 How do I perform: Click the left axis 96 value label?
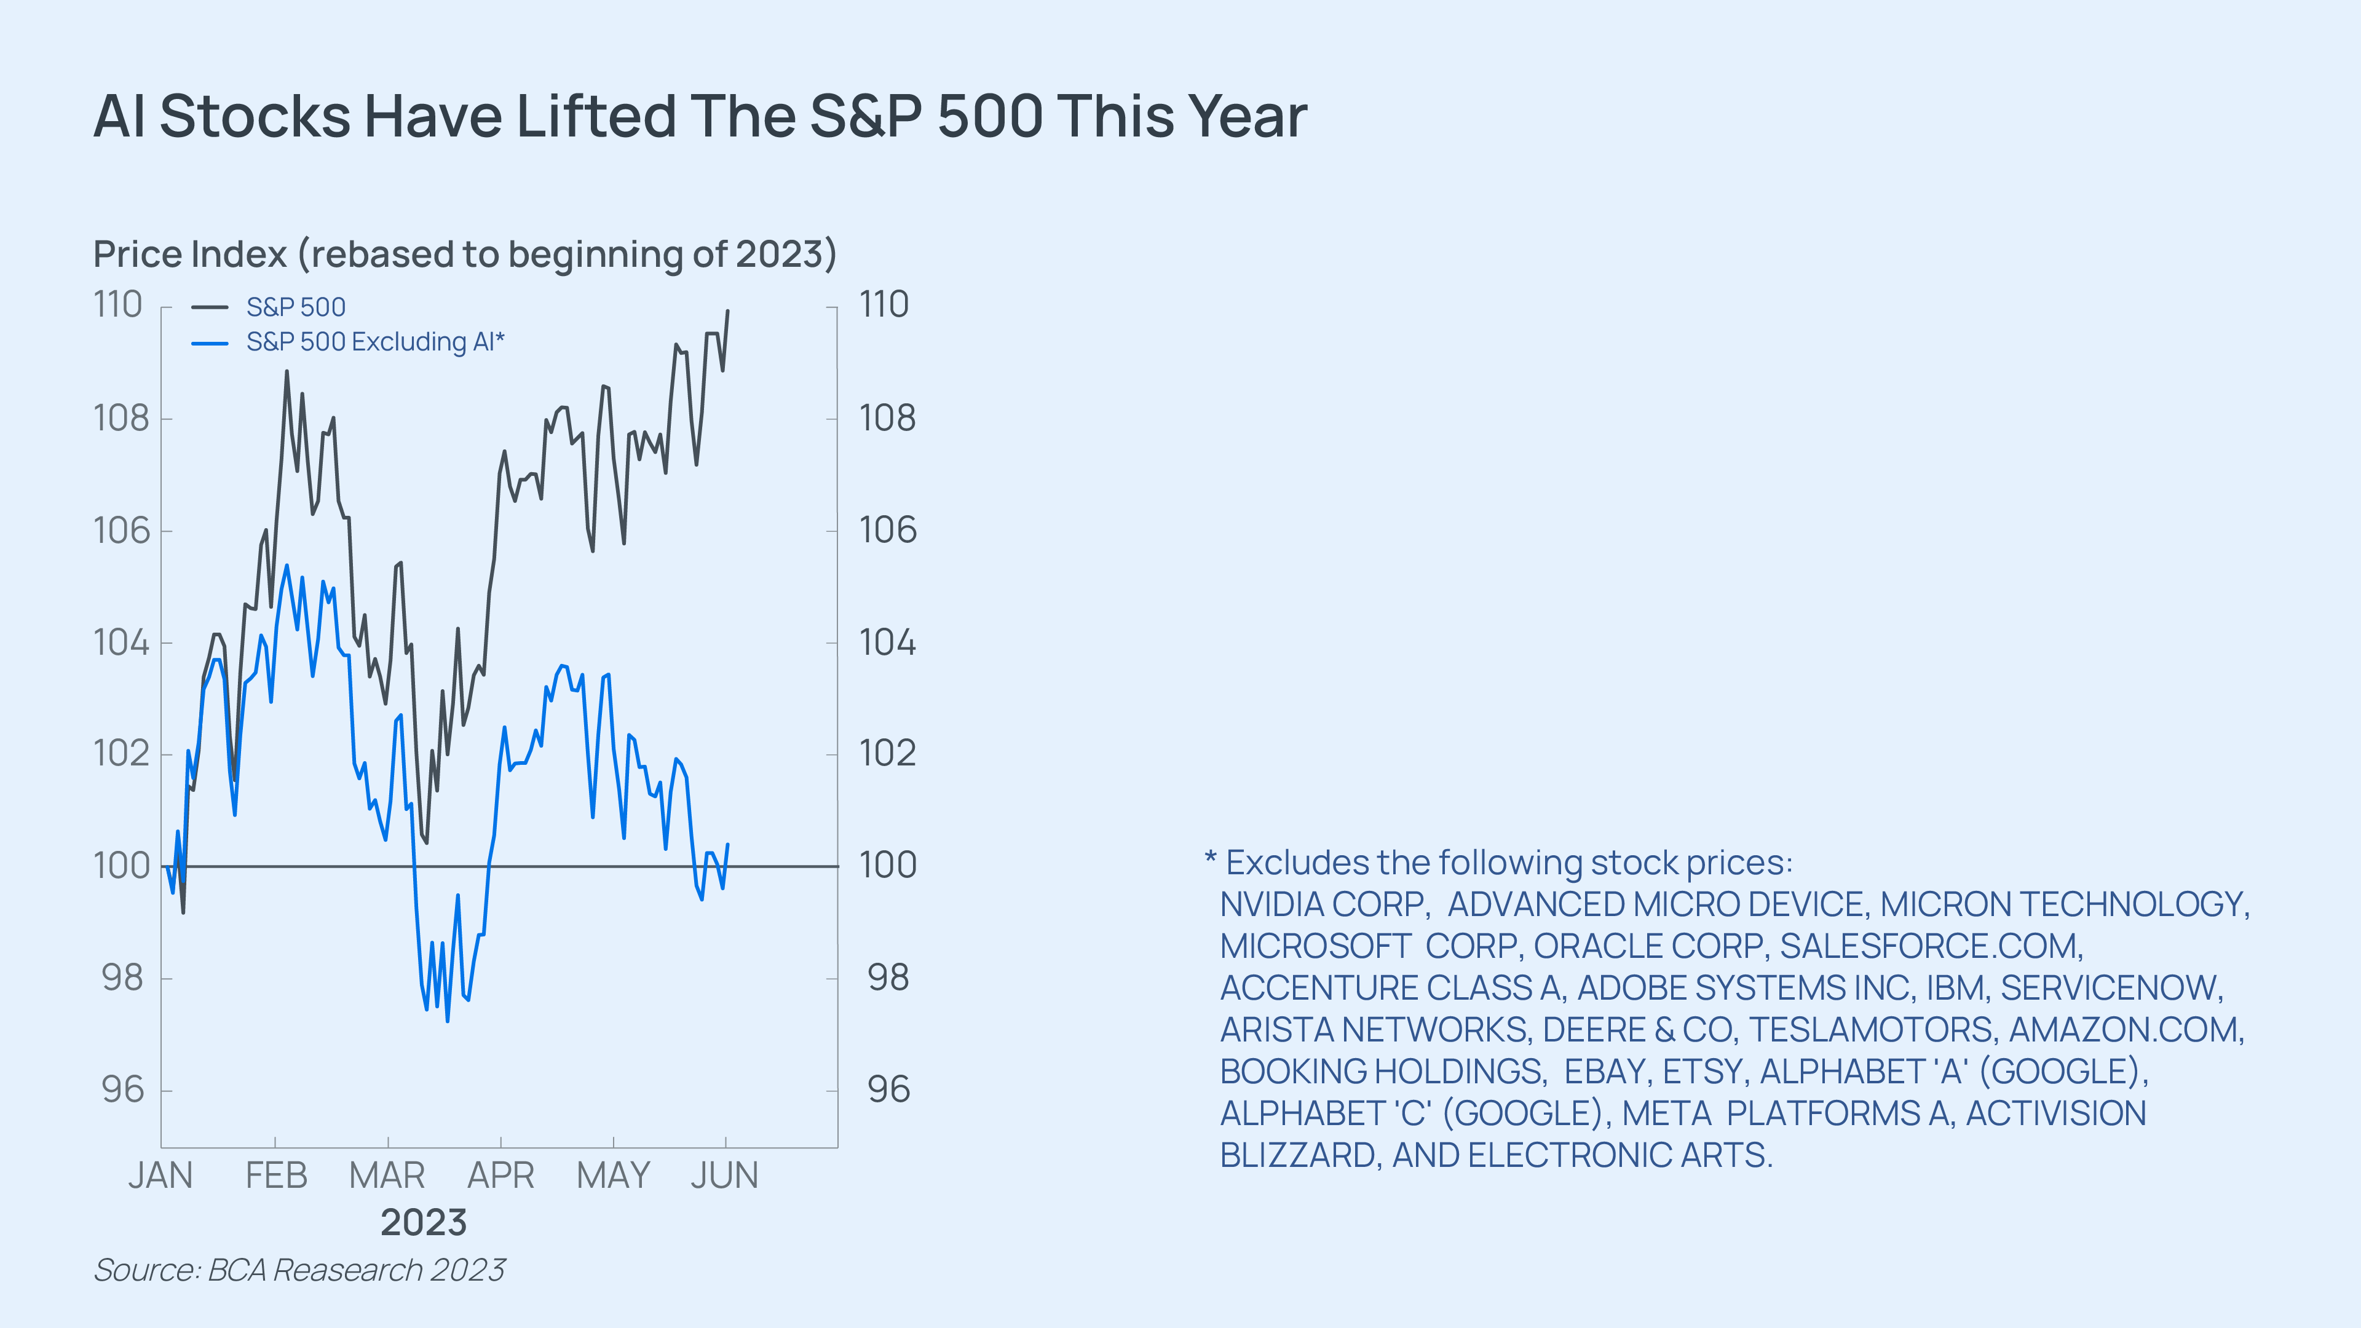click(x=123, y=1089)
